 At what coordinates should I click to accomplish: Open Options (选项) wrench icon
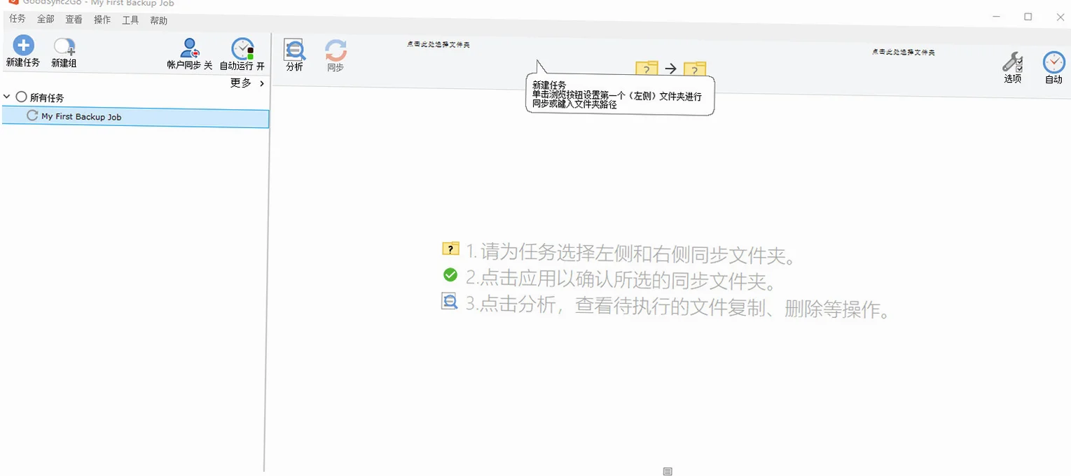[1013, 62]
